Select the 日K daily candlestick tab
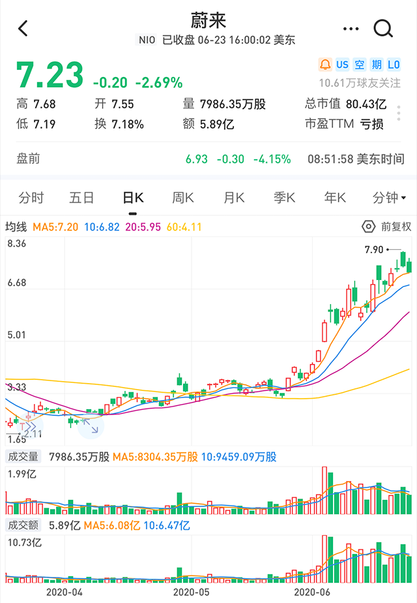Screen dimensions: 417x603 tap(133, 198)
